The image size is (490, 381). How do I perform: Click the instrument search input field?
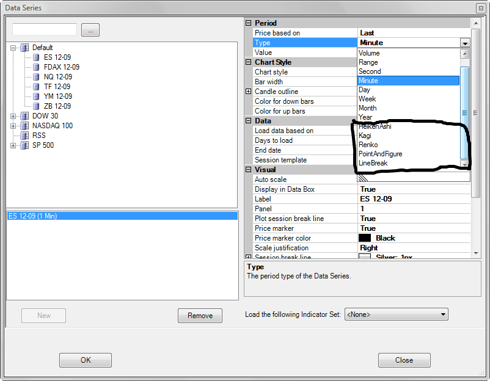point(45,29)
